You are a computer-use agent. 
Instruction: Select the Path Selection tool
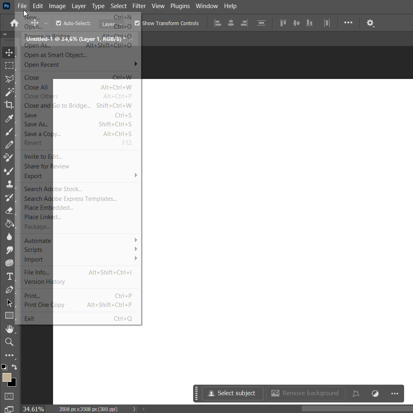point(9,302)
